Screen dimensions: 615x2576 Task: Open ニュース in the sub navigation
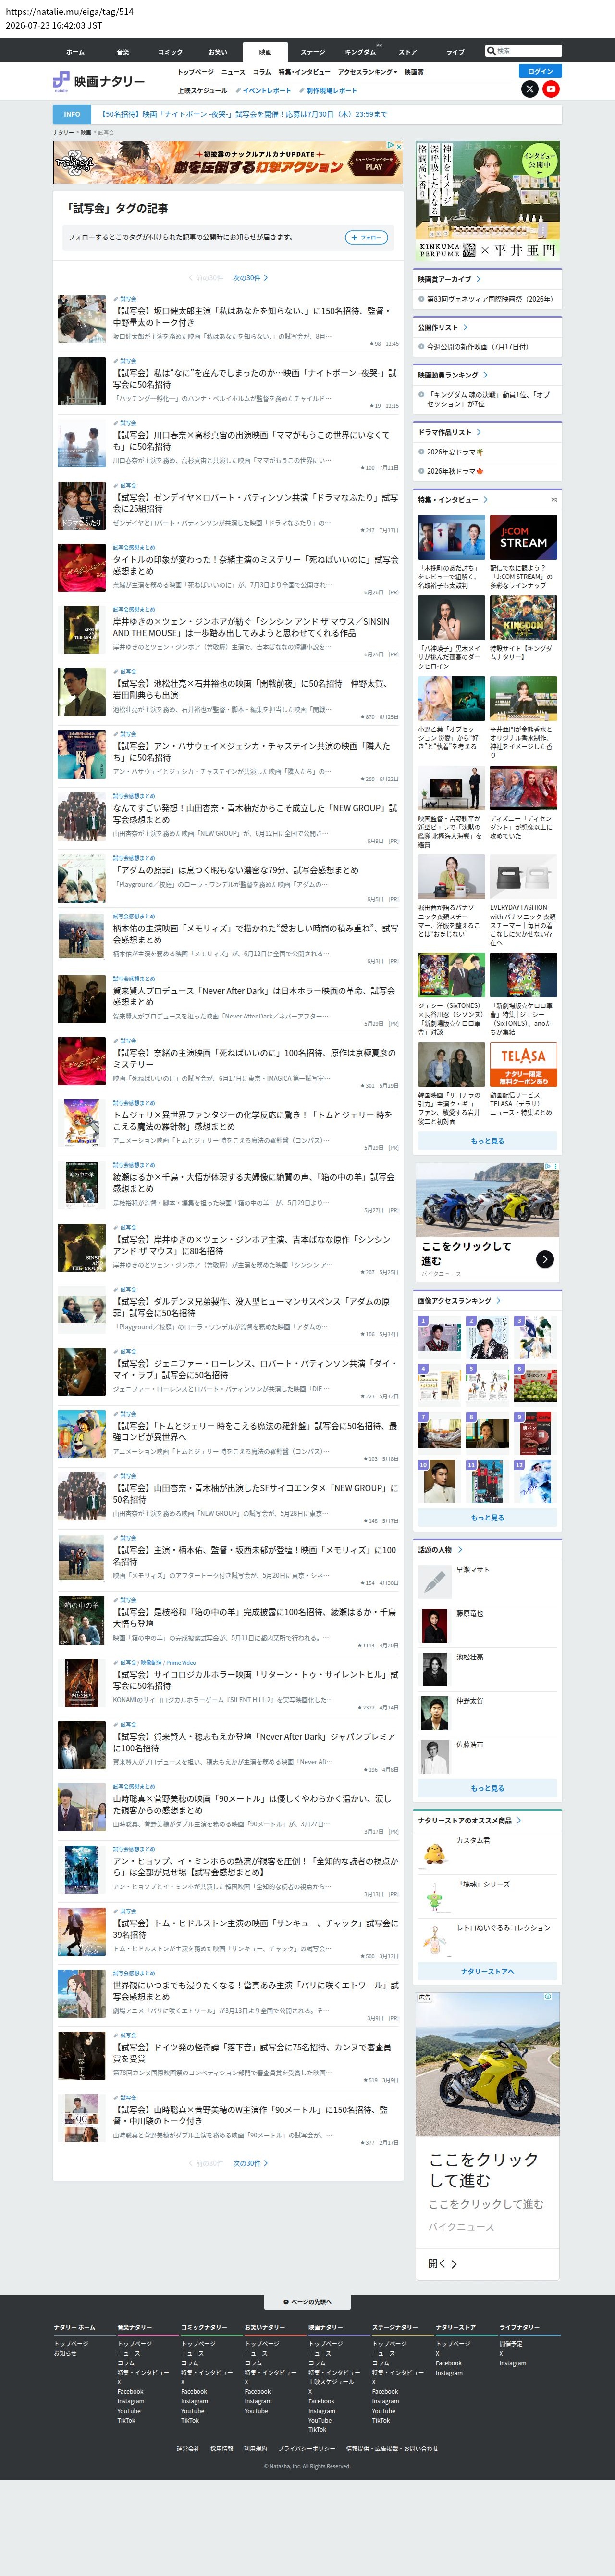tap(233, 72)
